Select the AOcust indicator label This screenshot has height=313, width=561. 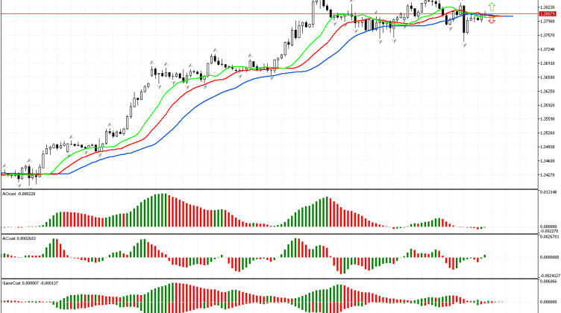click(x=19, y=194)
